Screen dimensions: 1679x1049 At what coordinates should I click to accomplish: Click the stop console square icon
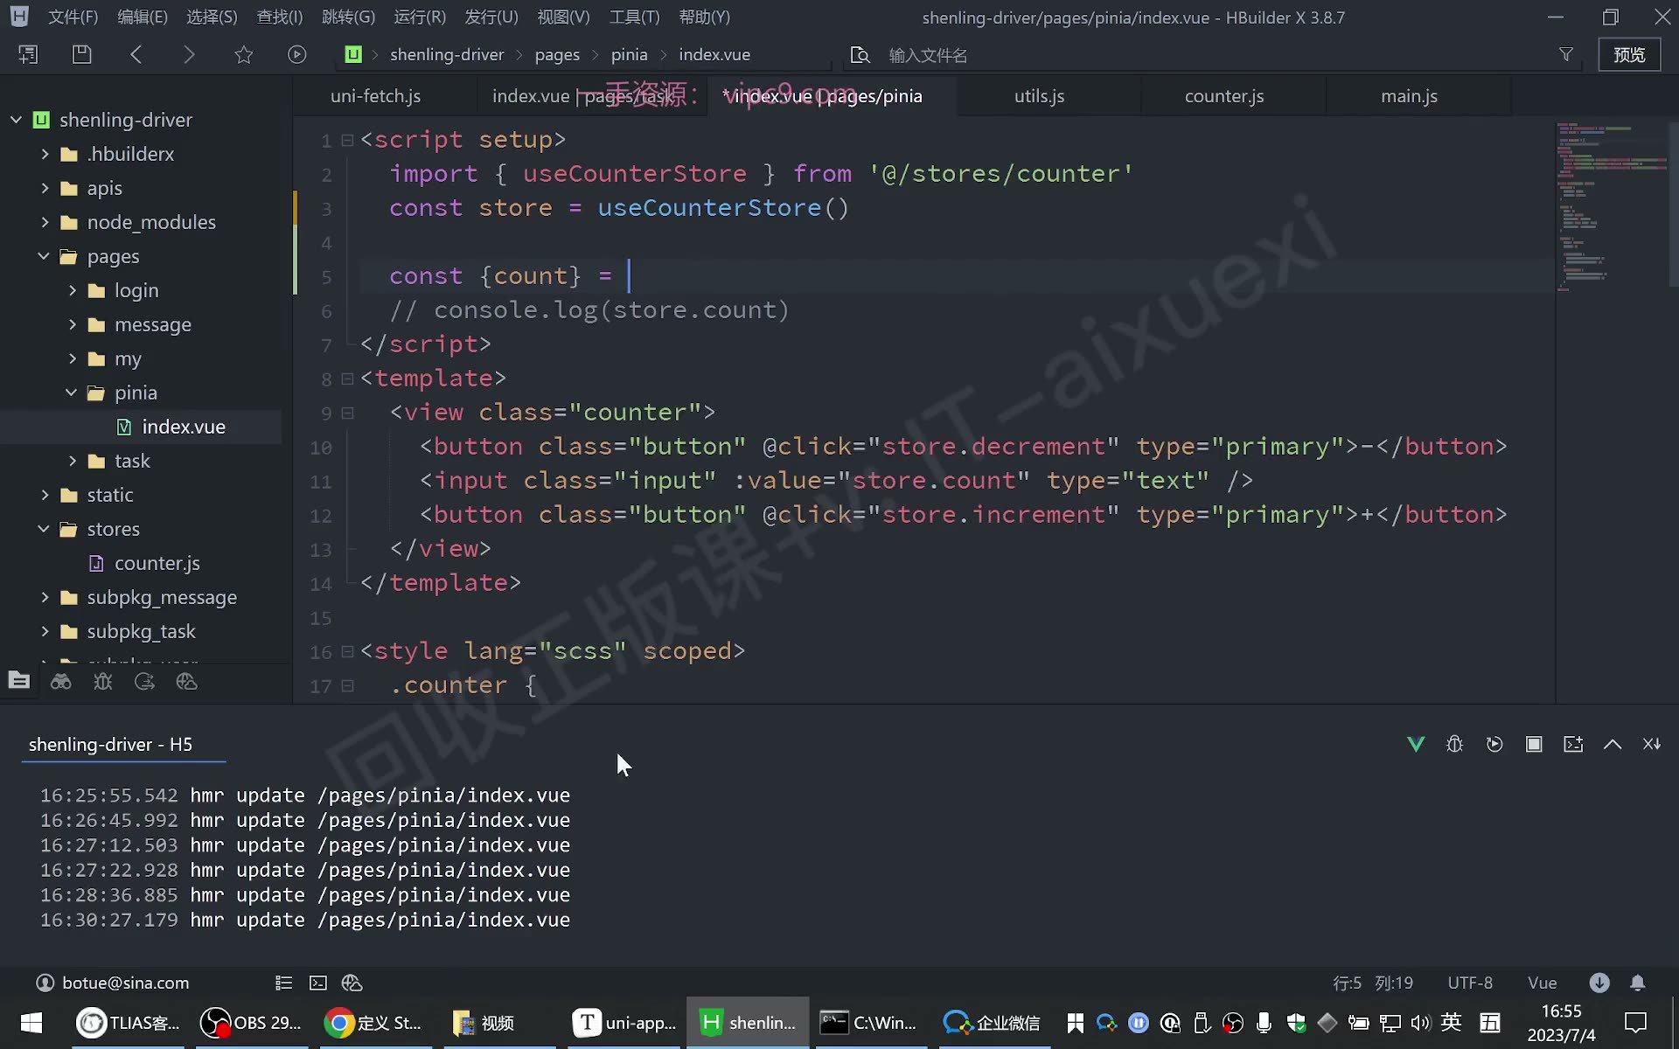(1534, 744)
